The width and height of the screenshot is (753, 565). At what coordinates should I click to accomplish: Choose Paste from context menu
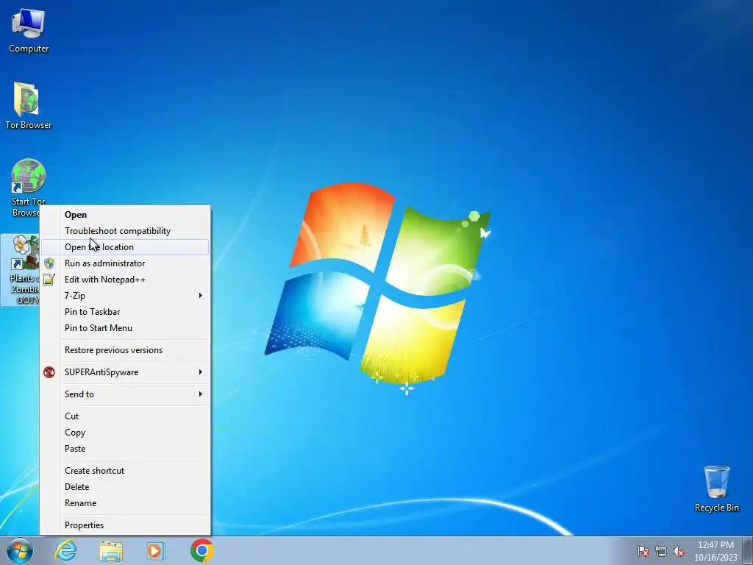[125, 448]
